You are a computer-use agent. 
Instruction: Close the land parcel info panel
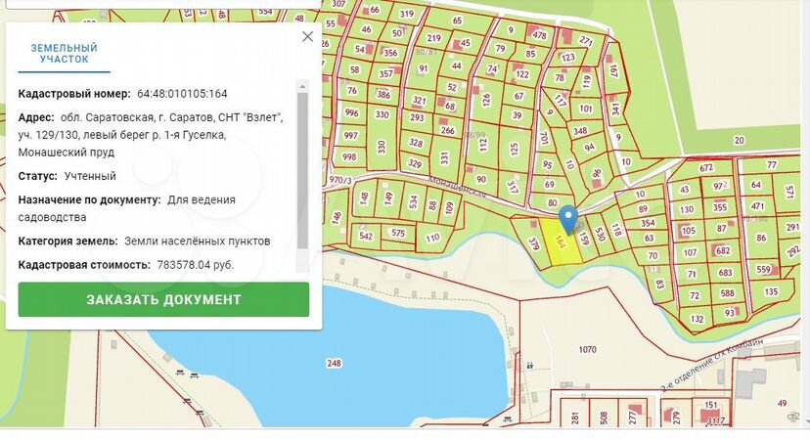click(307, 36)
